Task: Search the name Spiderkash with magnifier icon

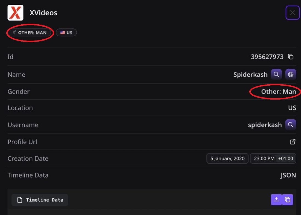Action: point(276,74)
